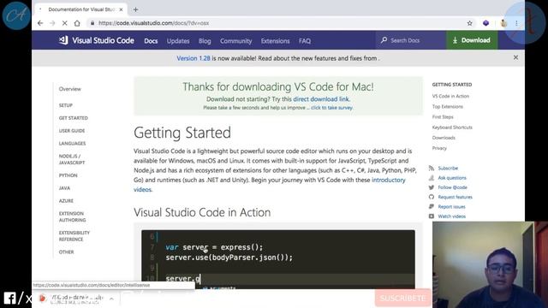Open the Chrome profile avatar
548x308 pixels.
point(503,23)
